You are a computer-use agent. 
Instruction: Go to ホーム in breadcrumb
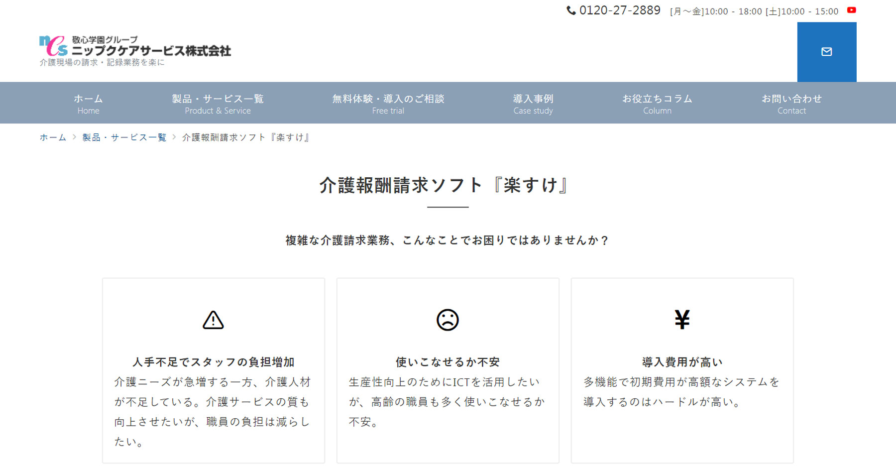coord(53,137)
